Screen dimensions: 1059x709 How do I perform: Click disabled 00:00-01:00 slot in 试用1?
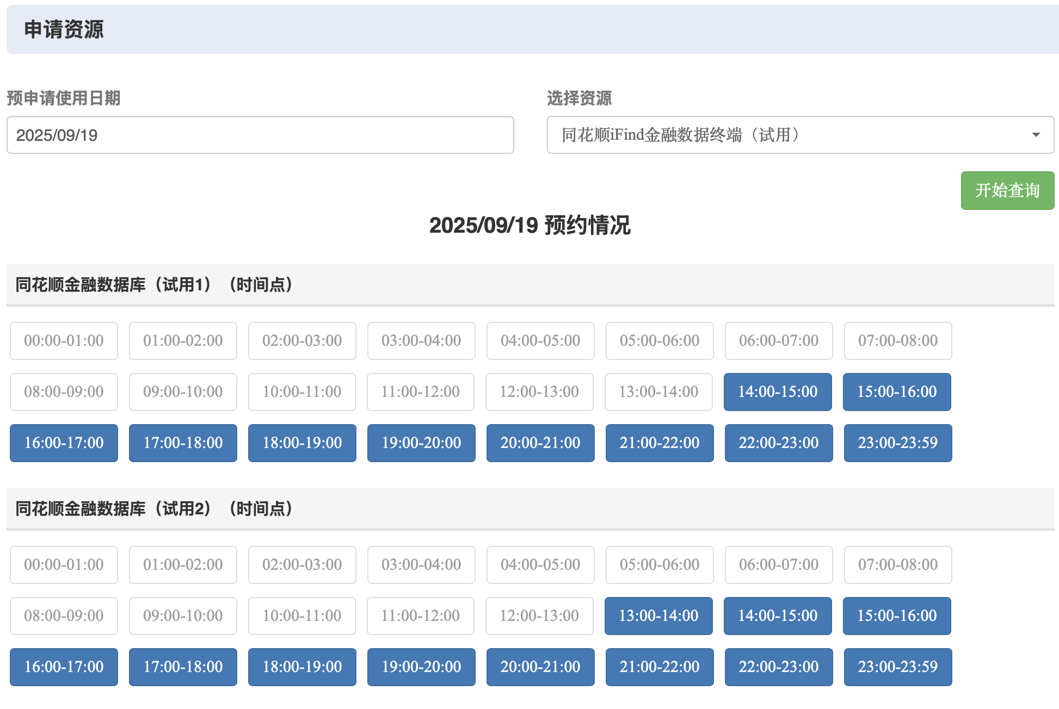click(64, 340)
